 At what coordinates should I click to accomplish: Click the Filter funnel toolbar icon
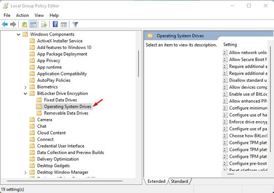click(x=75, y=24)
